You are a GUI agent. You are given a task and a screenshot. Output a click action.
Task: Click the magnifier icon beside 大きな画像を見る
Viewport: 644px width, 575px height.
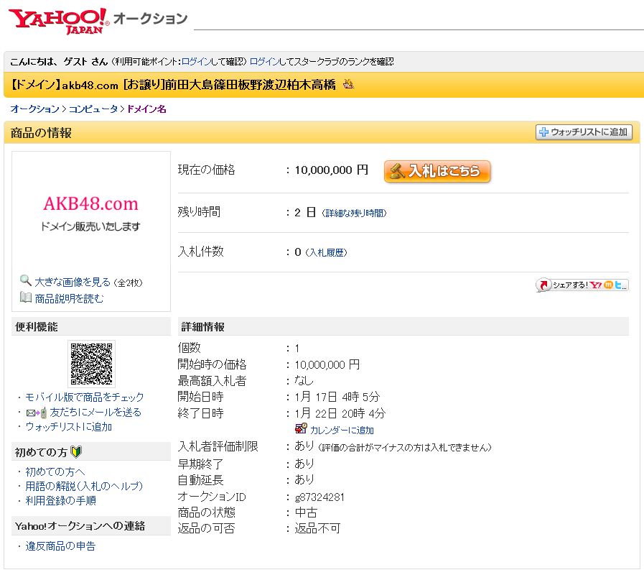pyautogui.click(x=25, y=280)
